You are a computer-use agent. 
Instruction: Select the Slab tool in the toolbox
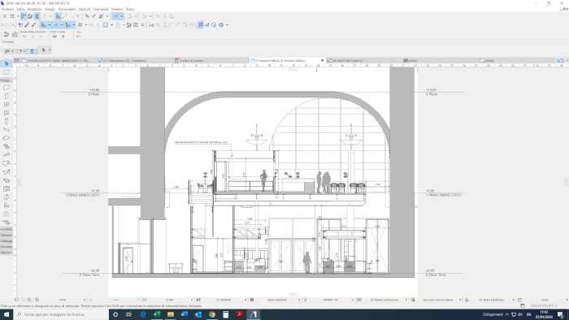click(7, 138)
